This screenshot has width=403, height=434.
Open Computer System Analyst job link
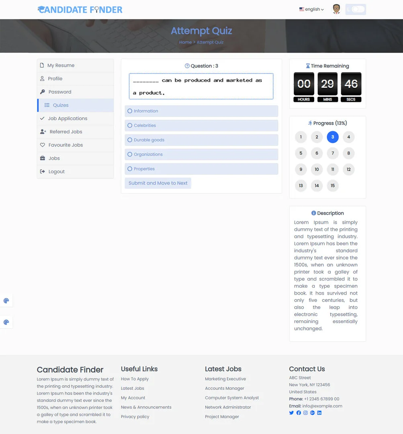pyautogui.click(x=232, y=398)
